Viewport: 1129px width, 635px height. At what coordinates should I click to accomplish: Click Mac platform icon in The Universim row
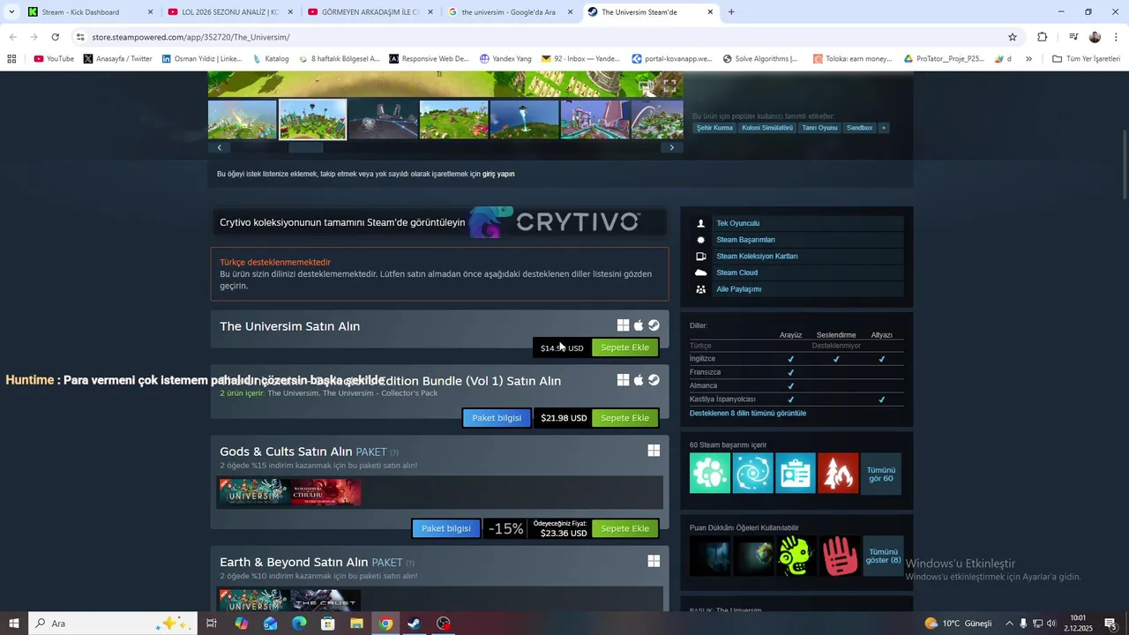click(639, 325)
